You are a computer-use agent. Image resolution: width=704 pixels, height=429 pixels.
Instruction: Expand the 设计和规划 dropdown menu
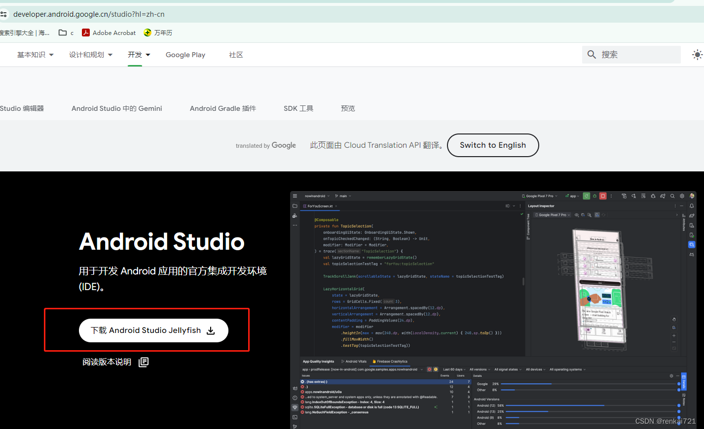(91, 55)
